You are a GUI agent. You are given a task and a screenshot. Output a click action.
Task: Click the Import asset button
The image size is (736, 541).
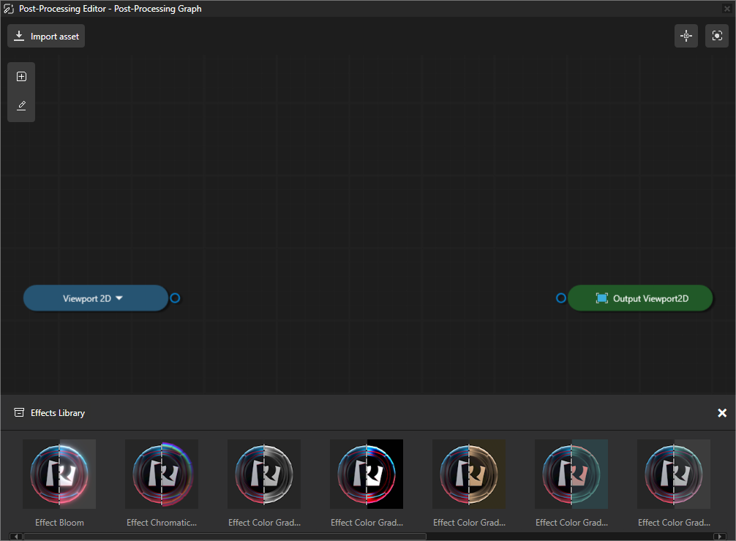click(x=45, y=35)
